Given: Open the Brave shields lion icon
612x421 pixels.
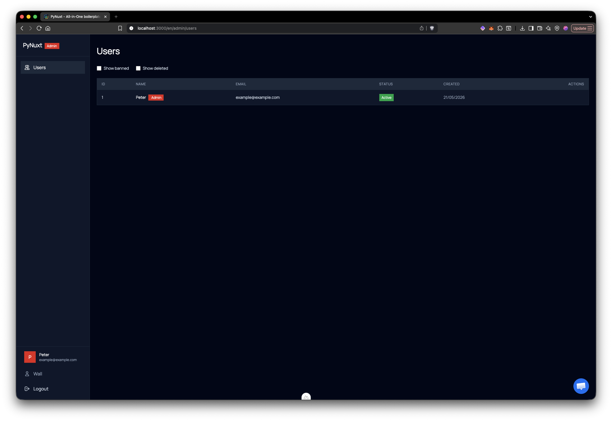Looking at the screenshot, I should click(432, 28).
